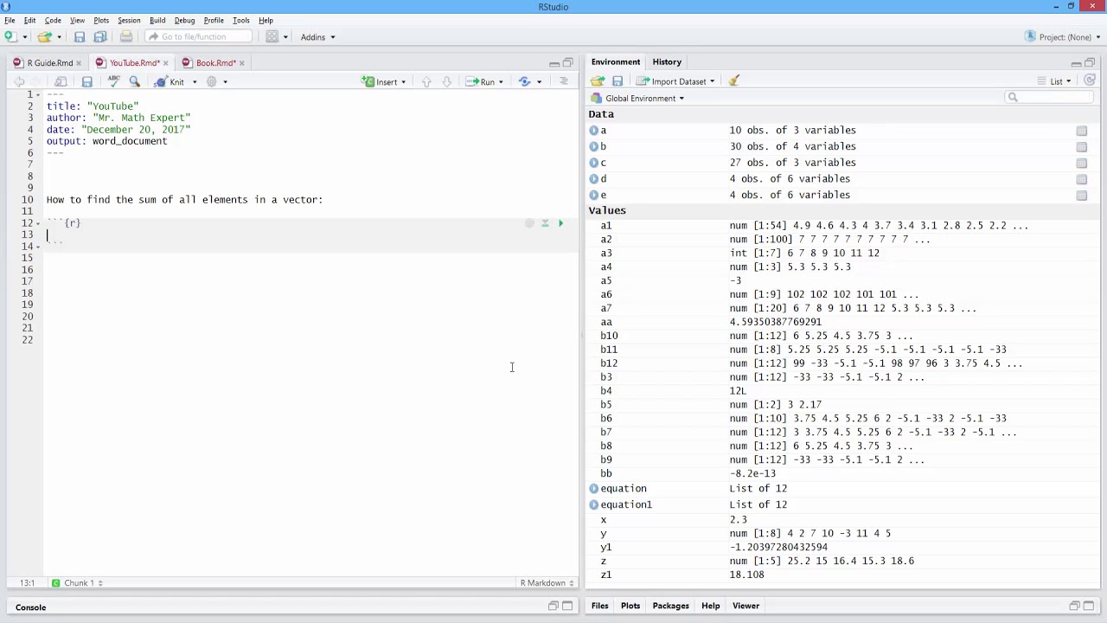Open the Addins dropdown
Screen dimensions: 1107x623
(x=317, y=36)
